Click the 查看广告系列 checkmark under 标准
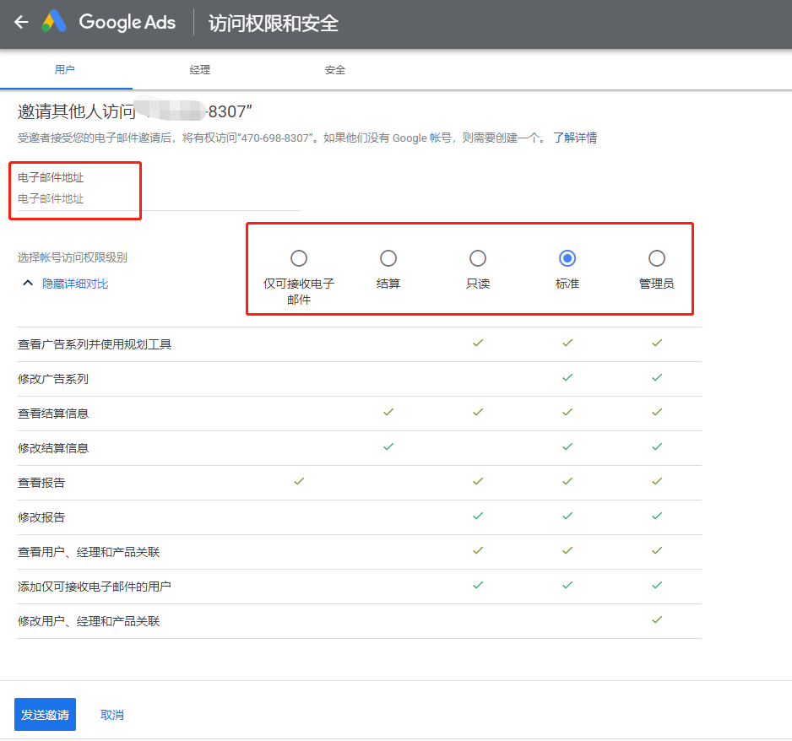 click(567, 343)
